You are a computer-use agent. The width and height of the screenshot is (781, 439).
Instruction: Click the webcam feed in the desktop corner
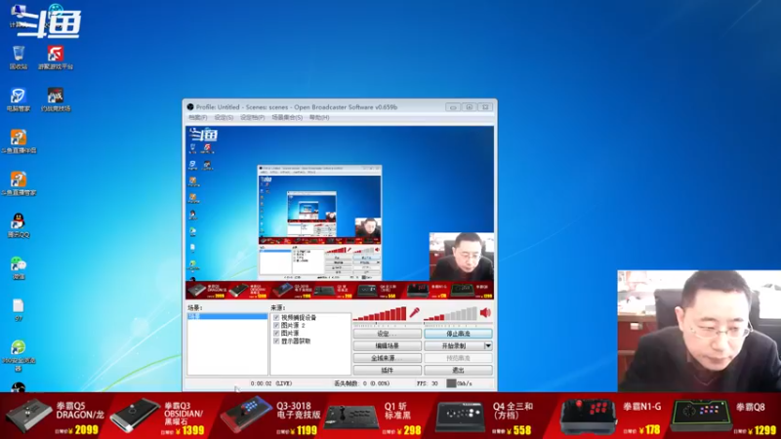pyautogui.click(x=699, y=331)
